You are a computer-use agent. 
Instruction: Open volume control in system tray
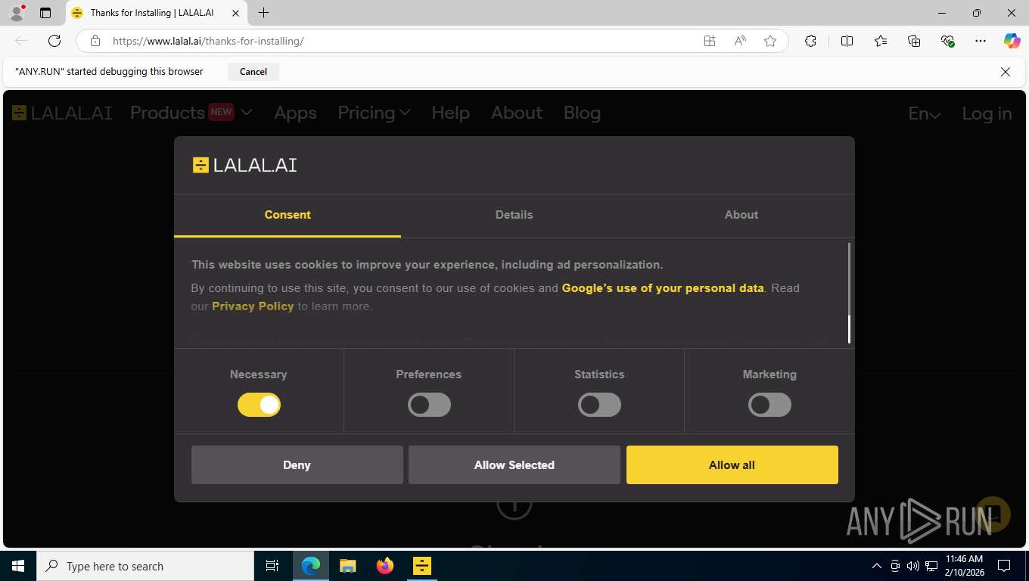(912, 566)
